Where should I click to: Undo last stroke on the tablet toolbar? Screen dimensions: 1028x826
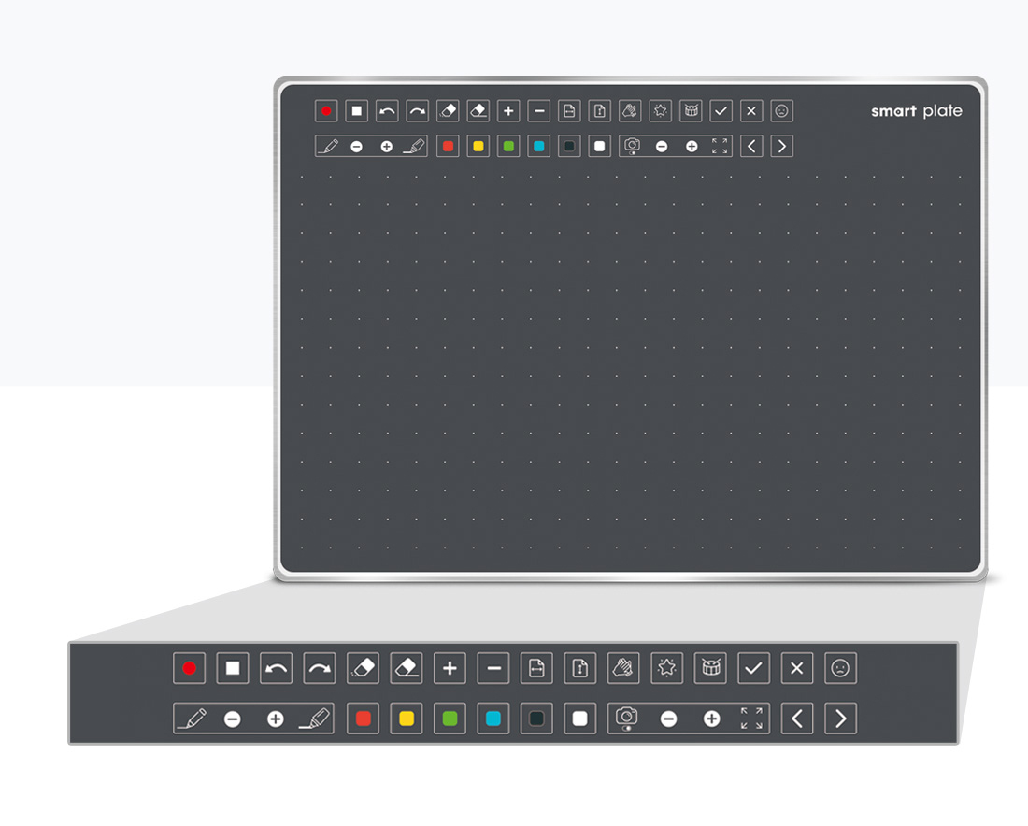tap(387, 111)
